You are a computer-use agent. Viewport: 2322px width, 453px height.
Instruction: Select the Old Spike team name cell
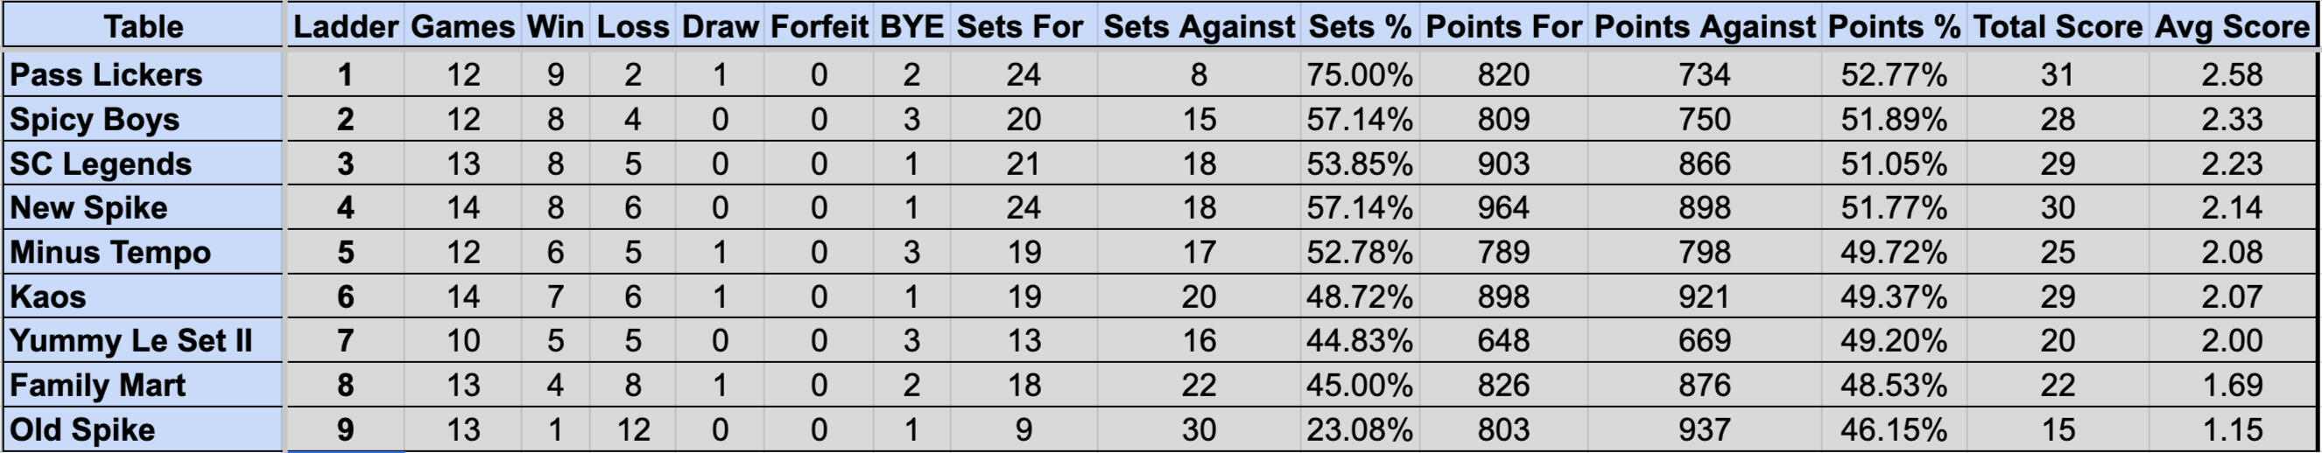point(144,429)
